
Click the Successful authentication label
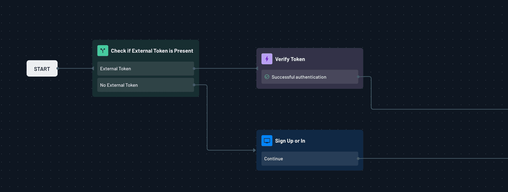click(299, 77)
